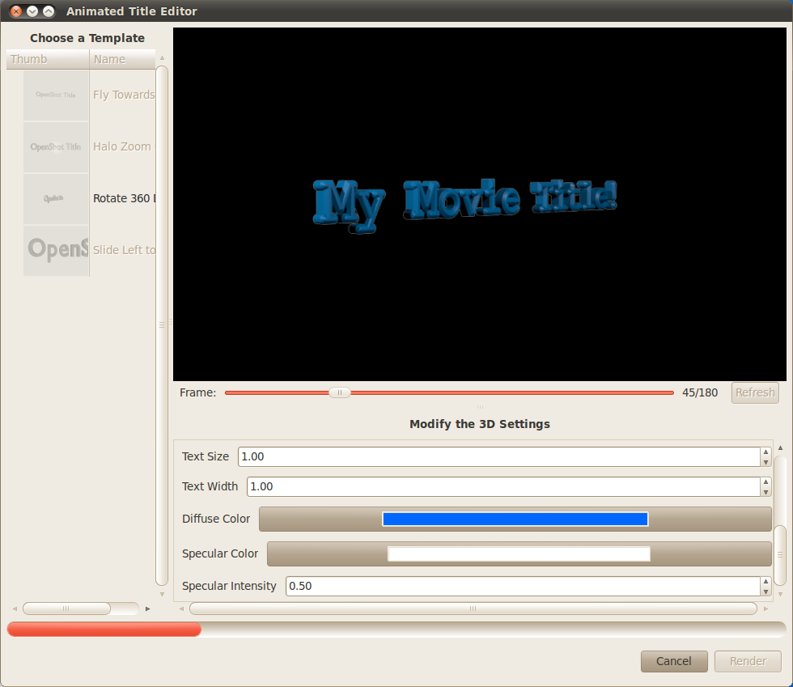Increase Specular Intensity with up arrow

pos(765,582)
